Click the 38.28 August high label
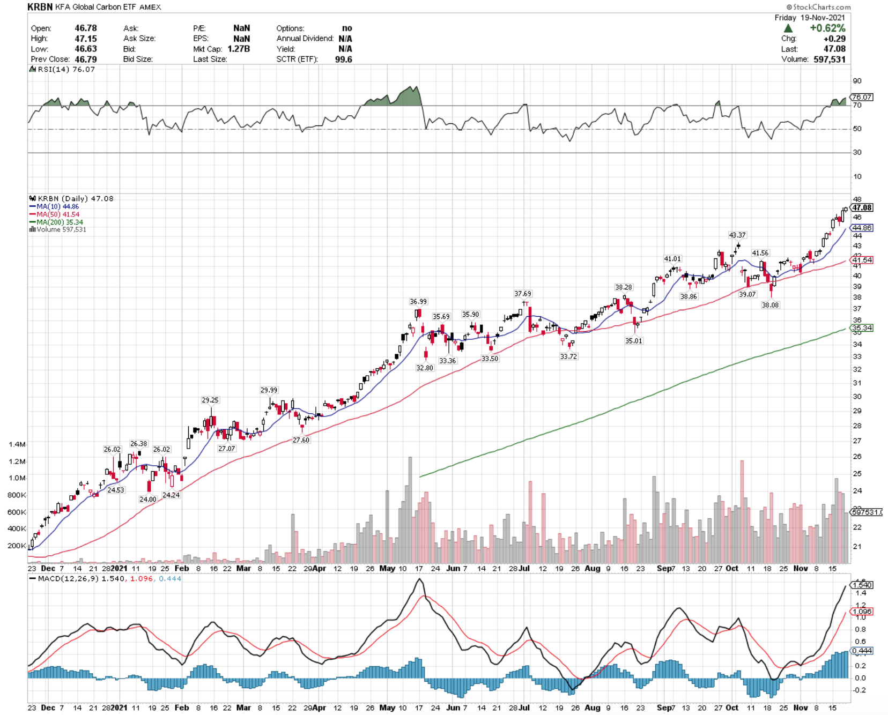 [x=624, y=287]
